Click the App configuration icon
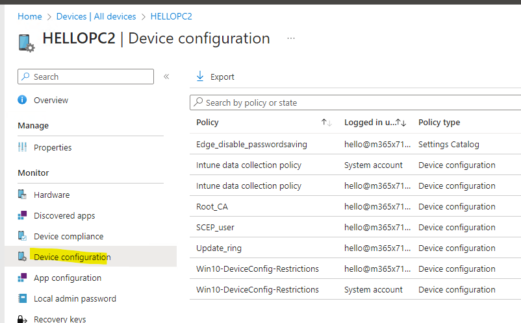 [22, 278]
